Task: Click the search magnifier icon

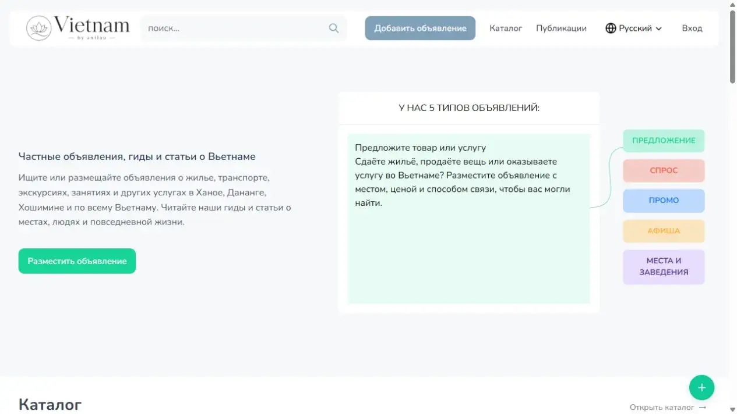Action: point(334,28)
